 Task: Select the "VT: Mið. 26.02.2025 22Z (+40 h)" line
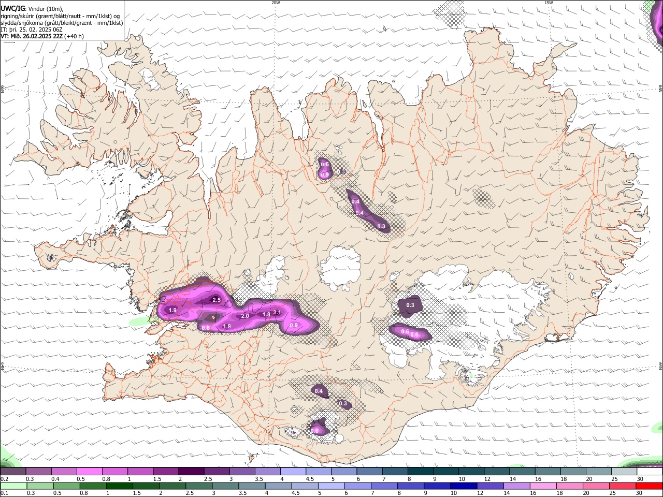tap(42, 36)
